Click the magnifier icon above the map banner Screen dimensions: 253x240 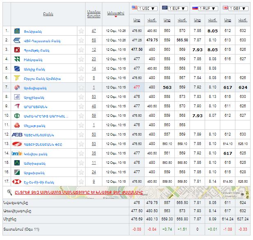point(9,191)
